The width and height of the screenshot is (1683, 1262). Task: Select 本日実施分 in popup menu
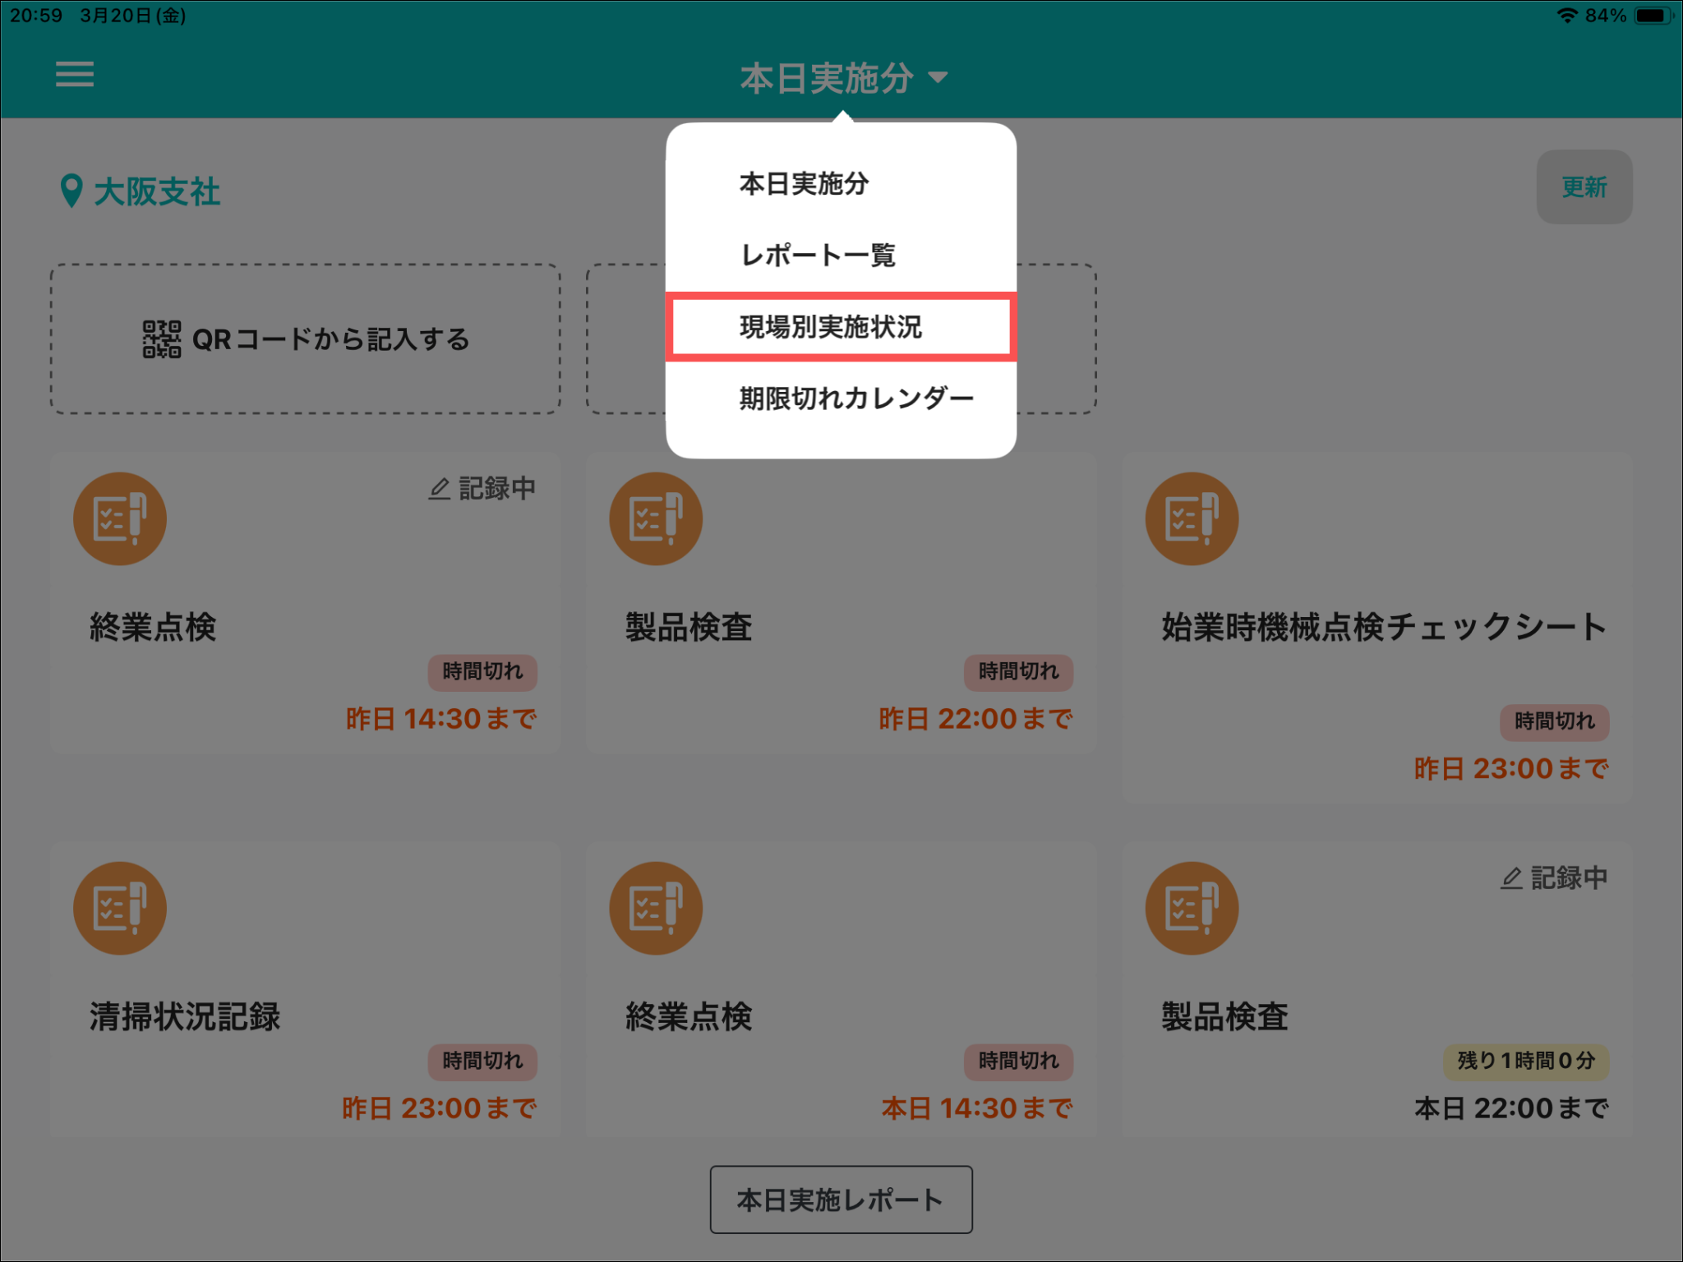[804, 183]
